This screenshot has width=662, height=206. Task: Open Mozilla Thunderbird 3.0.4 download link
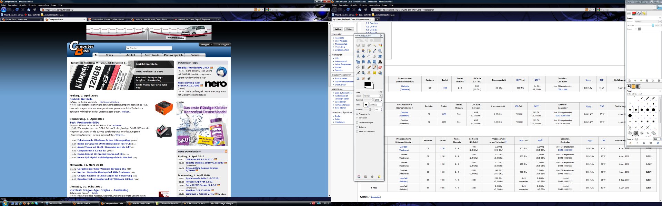coord(193,68)
